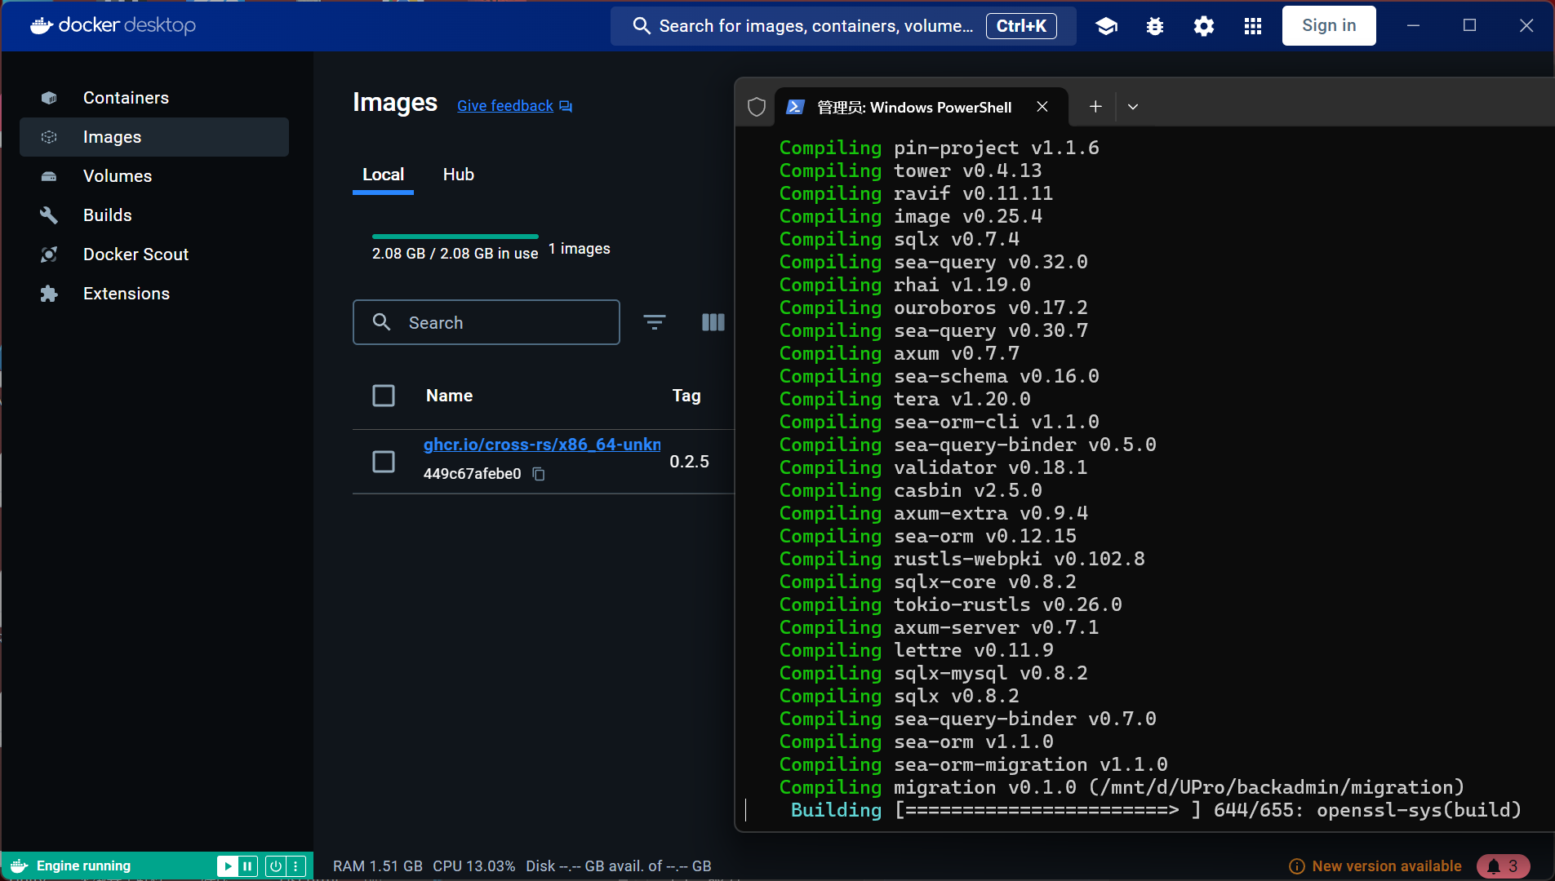The image size is (1555, 881).
Task: Tick the ghcr.io/cross-rs image checkbox
Action: tap(384, 462)
